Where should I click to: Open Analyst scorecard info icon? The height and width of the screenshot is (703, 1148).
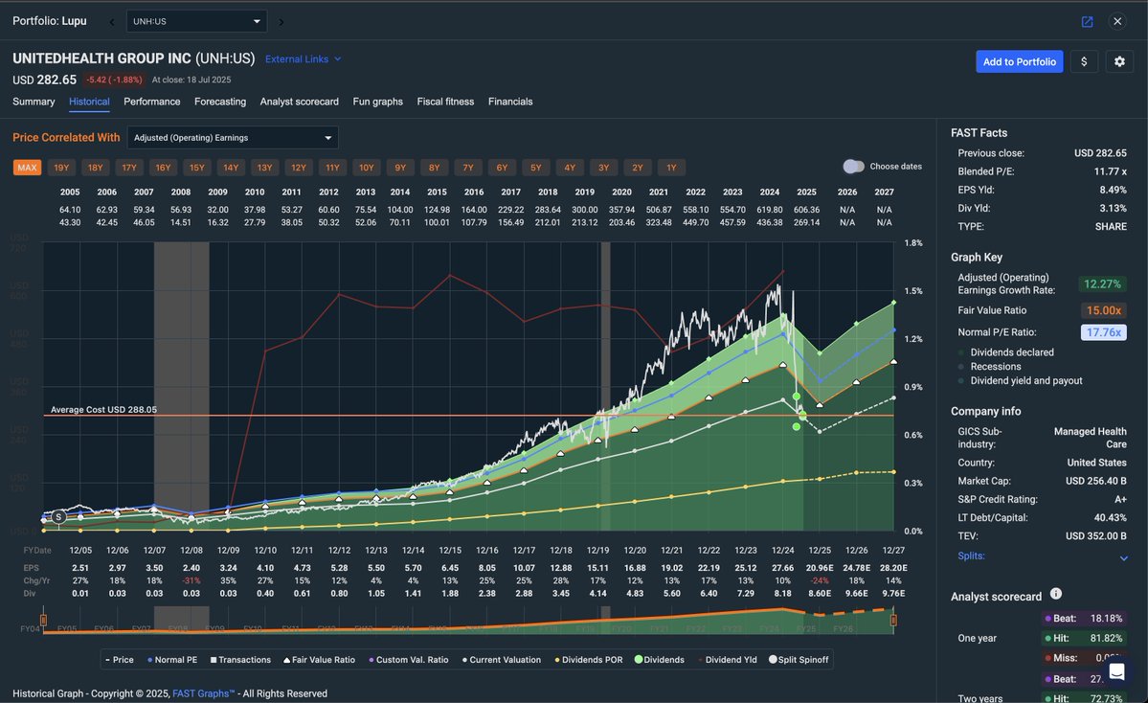[1056, 594]
